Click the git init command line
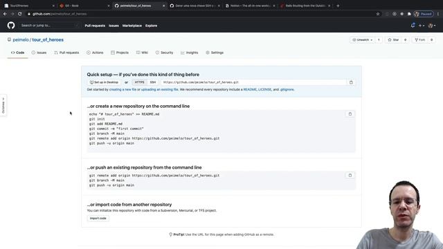 [97, 119]
